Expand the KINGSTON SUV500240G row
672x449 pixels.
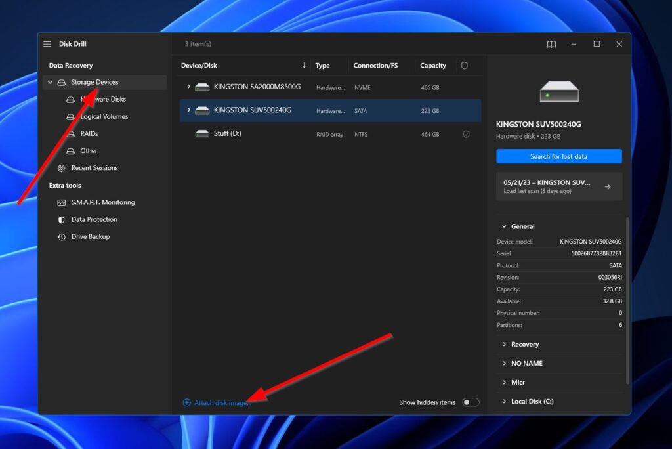click(x=188, y=110)
